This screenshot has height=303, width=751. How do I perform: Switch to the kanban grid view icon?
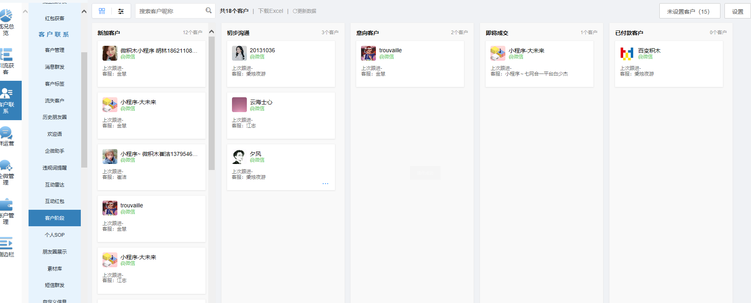[x=102, y=11]
